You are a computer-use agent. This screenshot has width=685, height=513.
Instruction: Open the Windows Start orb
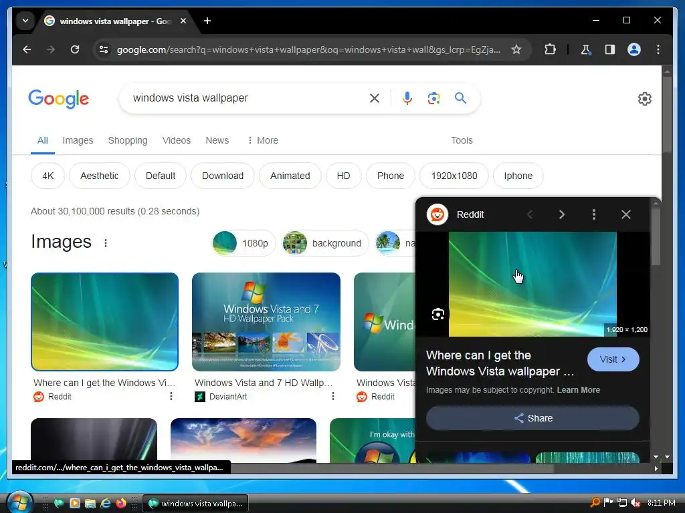[19, 502]
